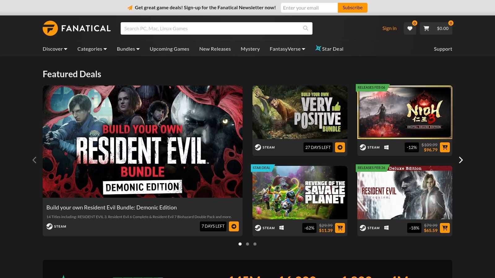Add Nioh 3 to cart

tap(445, 147)
